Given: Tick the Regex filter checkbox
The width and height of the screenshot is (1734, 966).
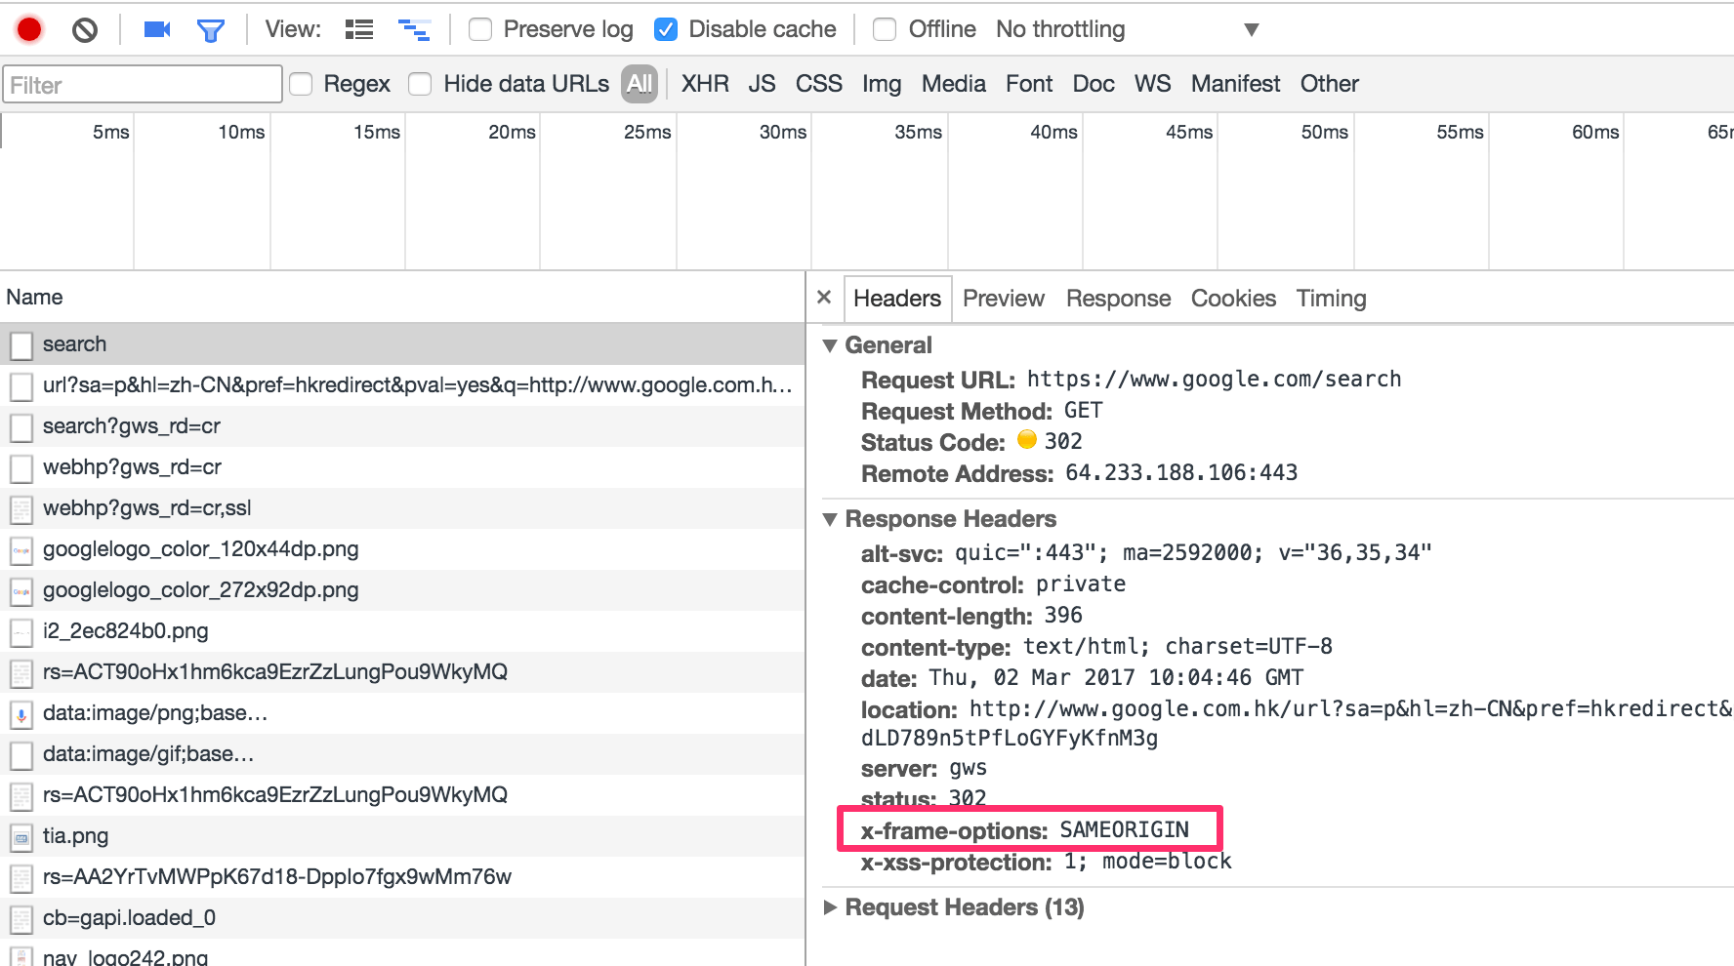Looking at the screenshot, I should coord(301,84).
